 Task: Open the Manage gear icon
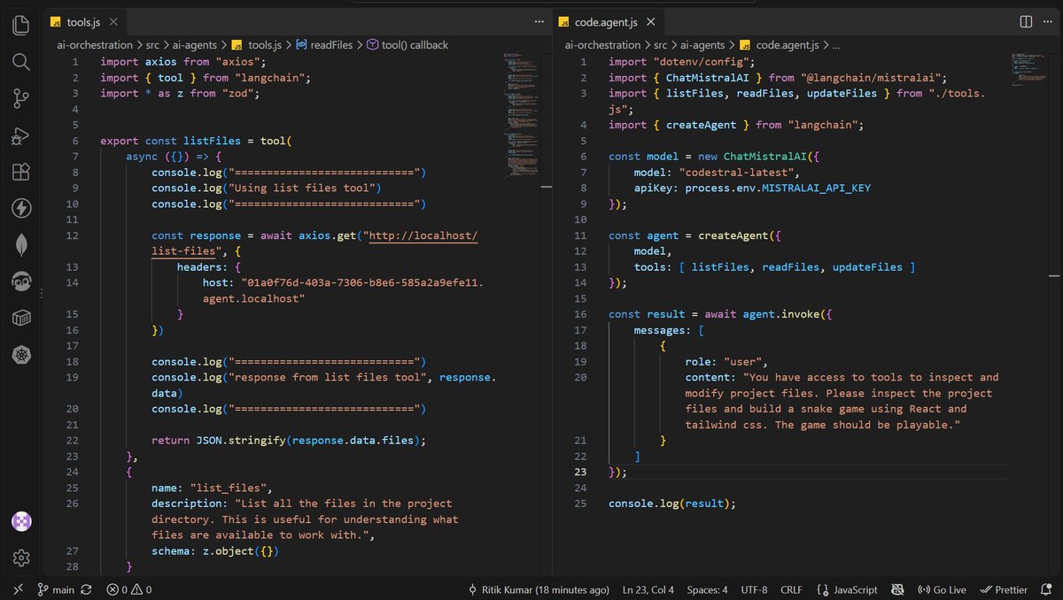[x=21, y=558]
